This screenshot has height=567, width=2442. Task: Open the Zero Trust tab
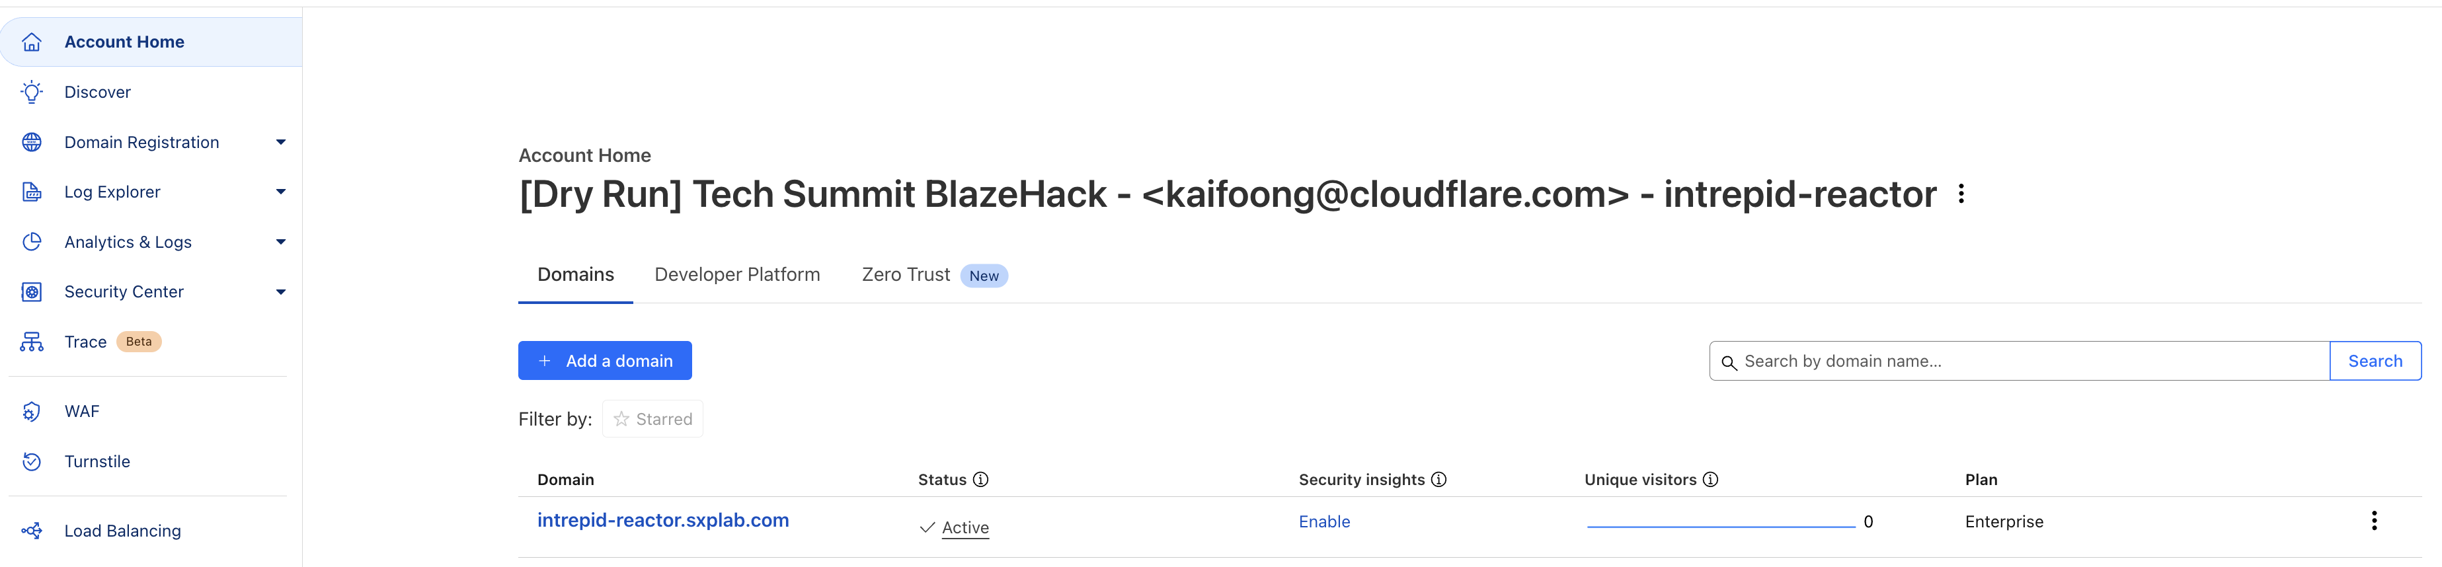coord(905,275)
